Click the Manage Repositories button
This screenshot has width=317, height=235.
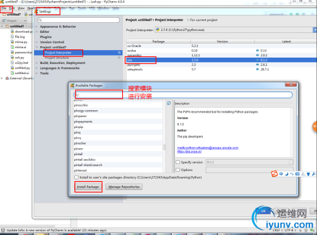[x=124, y=187]
